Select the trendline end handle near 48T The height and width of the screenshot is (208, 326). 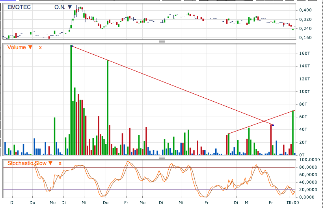273,124
